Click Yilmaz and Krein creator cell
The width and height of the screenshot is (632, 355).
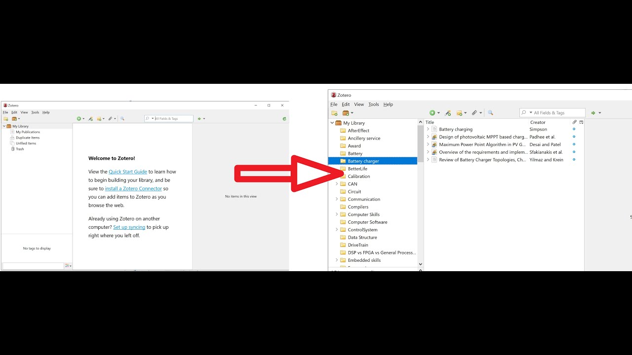546,160
